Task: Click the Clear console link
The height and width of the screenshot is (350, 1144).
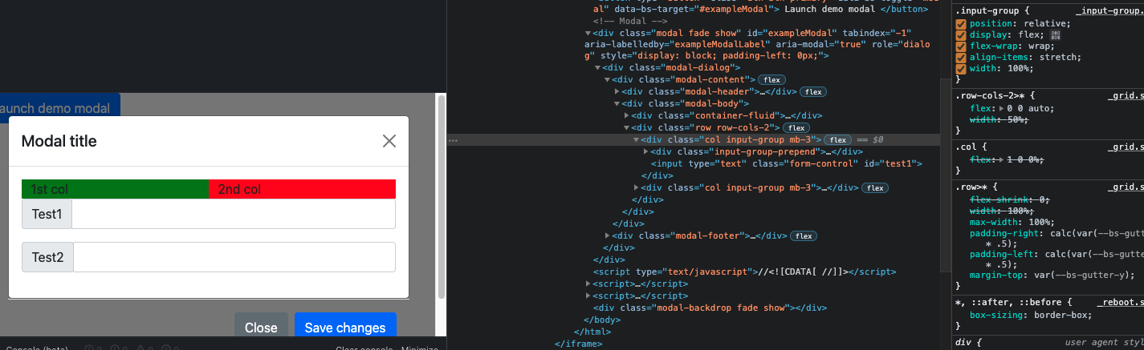Action: (364, 348)
